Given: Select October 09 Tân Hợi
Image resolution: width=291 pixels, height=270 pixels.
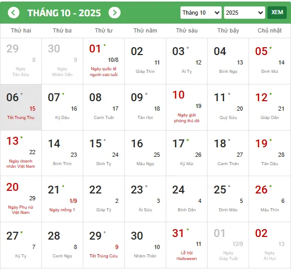Looking at the screenshot, I should coord(145,107).
